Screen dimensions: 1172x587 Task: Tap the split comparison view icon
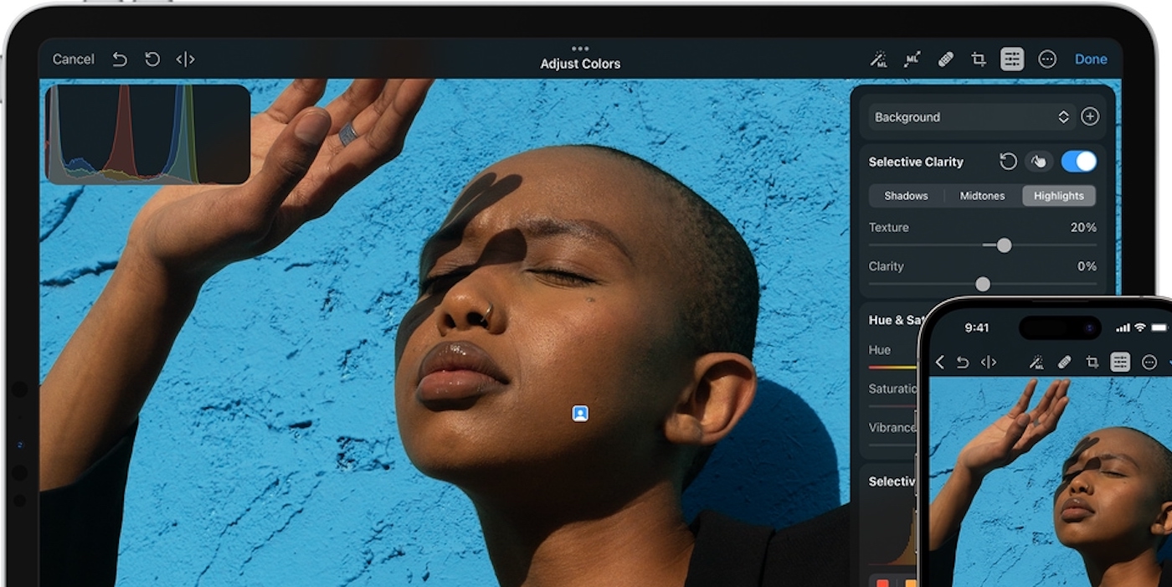(185, 59)
